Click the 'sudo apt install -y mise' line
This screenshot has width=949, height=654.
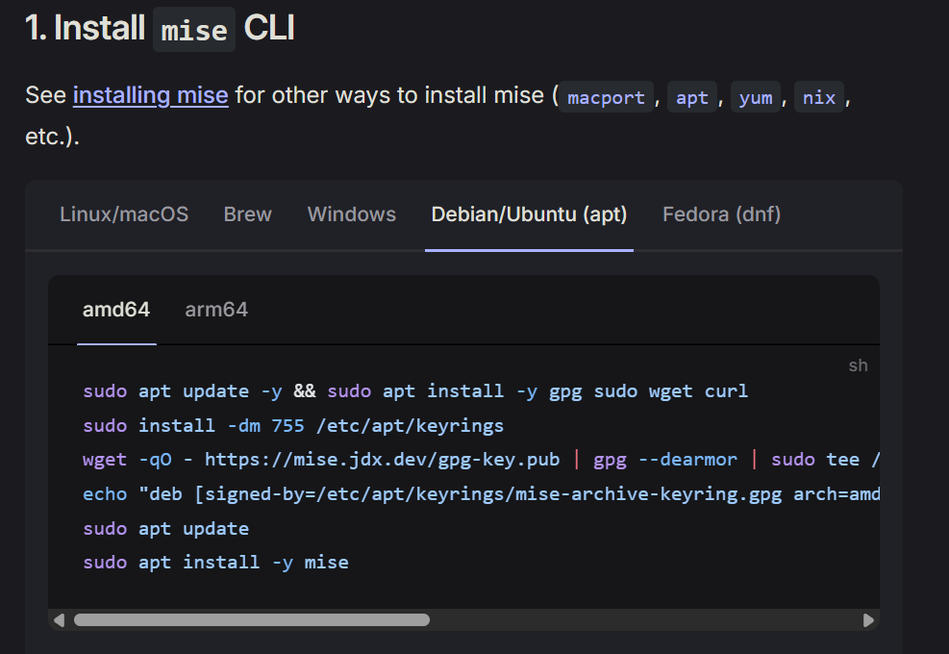coord(215,563)
